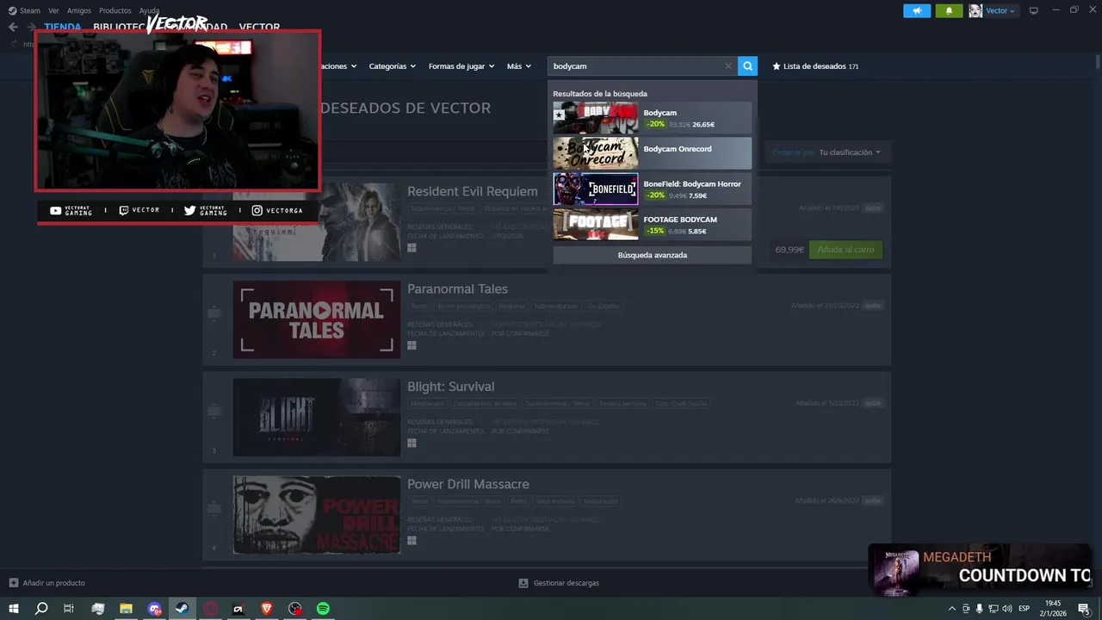Click the Gestionar descargas label
Image resolution: width=1102 pixels, height=620 pixels.
566,583
